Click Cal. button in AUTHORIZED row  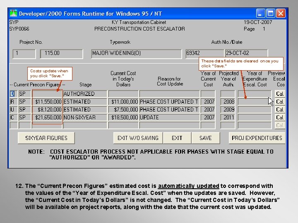click(280, 94)
